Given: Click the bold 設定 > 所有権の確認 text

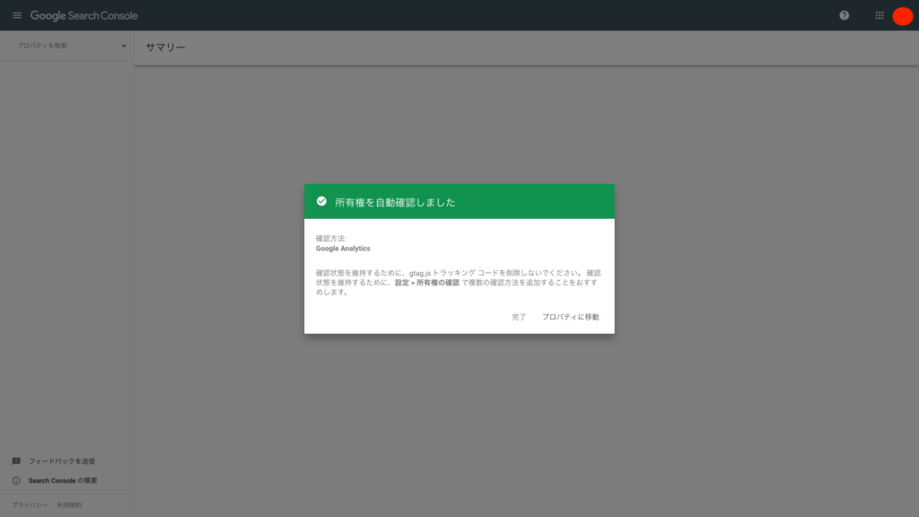Looking at the screenshot, I should tap(427, 283).
